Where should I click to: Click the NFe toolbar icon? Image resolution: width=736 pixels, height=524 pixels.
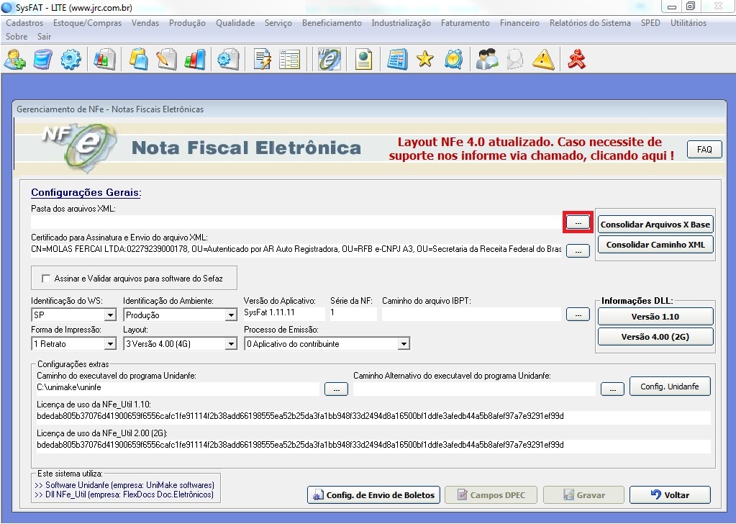point(329,60)
